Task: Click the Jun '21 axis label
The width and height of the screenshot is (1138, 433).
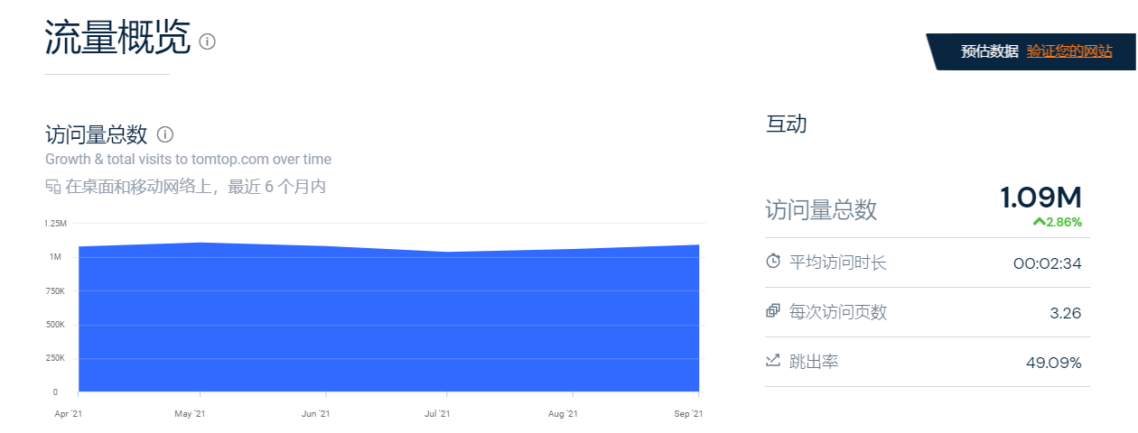Action: pyautogui.click(x=315, y=414)
